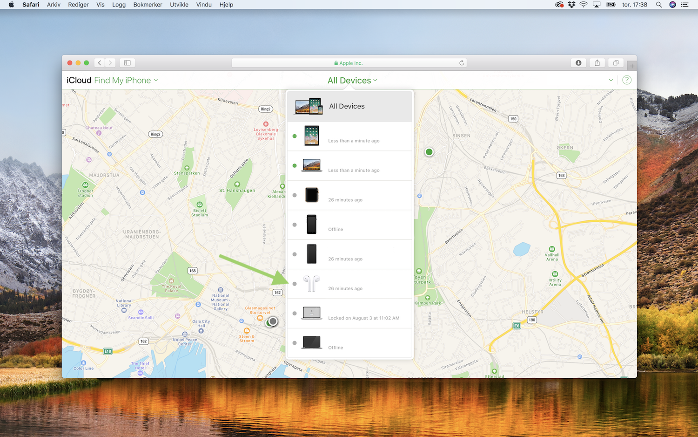Click the Creative Cloud menu bar icon
Viewport: 698px width, 437px height.
(559, 5)
